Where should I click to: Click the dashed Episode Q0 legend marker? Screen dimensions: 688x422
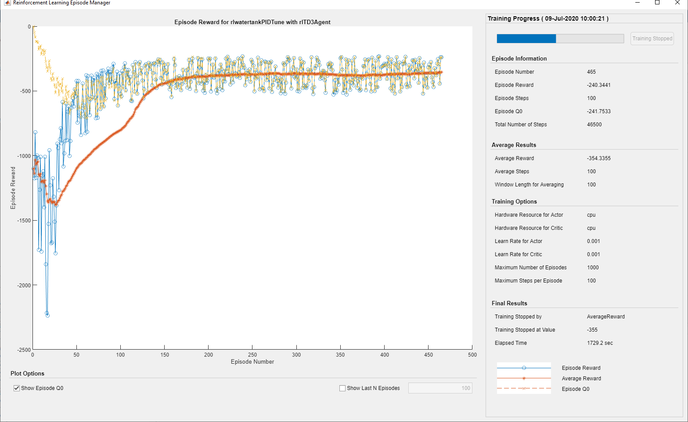[524, 389]
